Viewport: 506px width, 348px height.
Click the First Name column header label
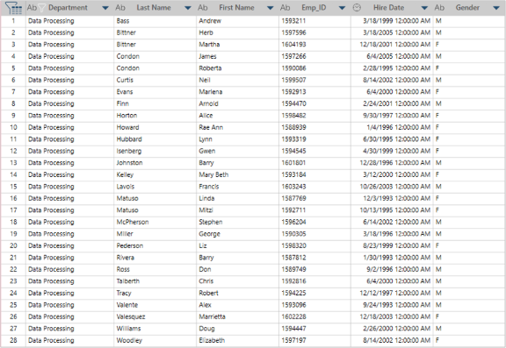pos(236,7)
